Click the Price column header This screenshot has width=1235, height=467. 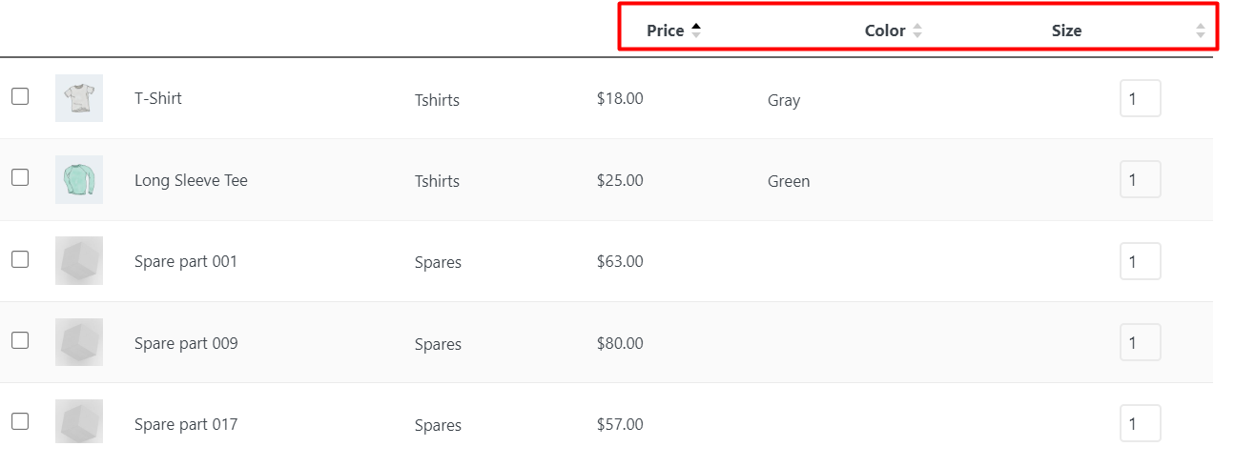pos(666,30)
